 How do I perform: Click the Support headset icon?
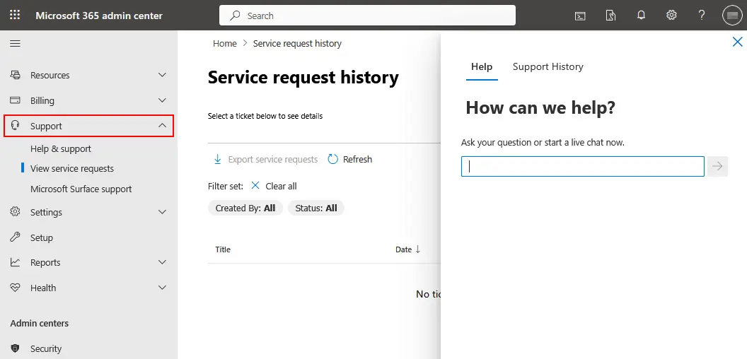click(x=16, y=126)
